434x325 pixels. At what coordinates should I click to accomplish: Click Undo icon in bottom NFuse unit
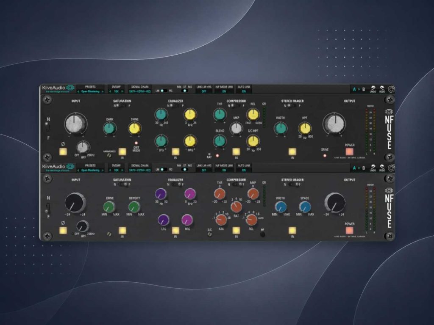click(x=373, y=168)
